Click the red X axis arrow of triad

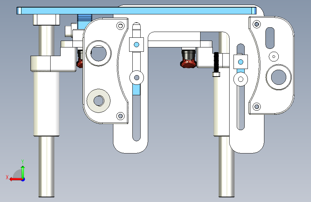coord(16,179)
